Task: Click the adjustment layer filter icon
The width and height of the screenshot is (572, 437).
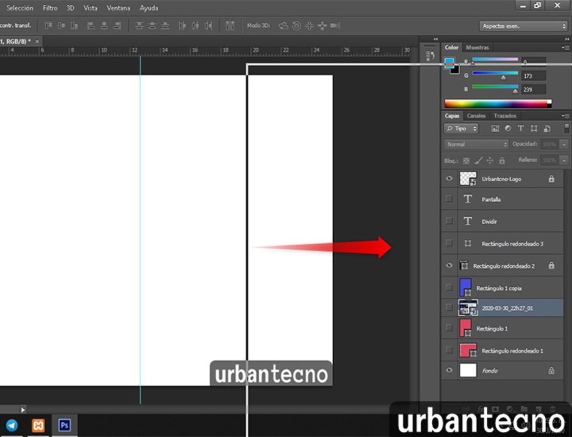Action: click(x=508, y=128)
